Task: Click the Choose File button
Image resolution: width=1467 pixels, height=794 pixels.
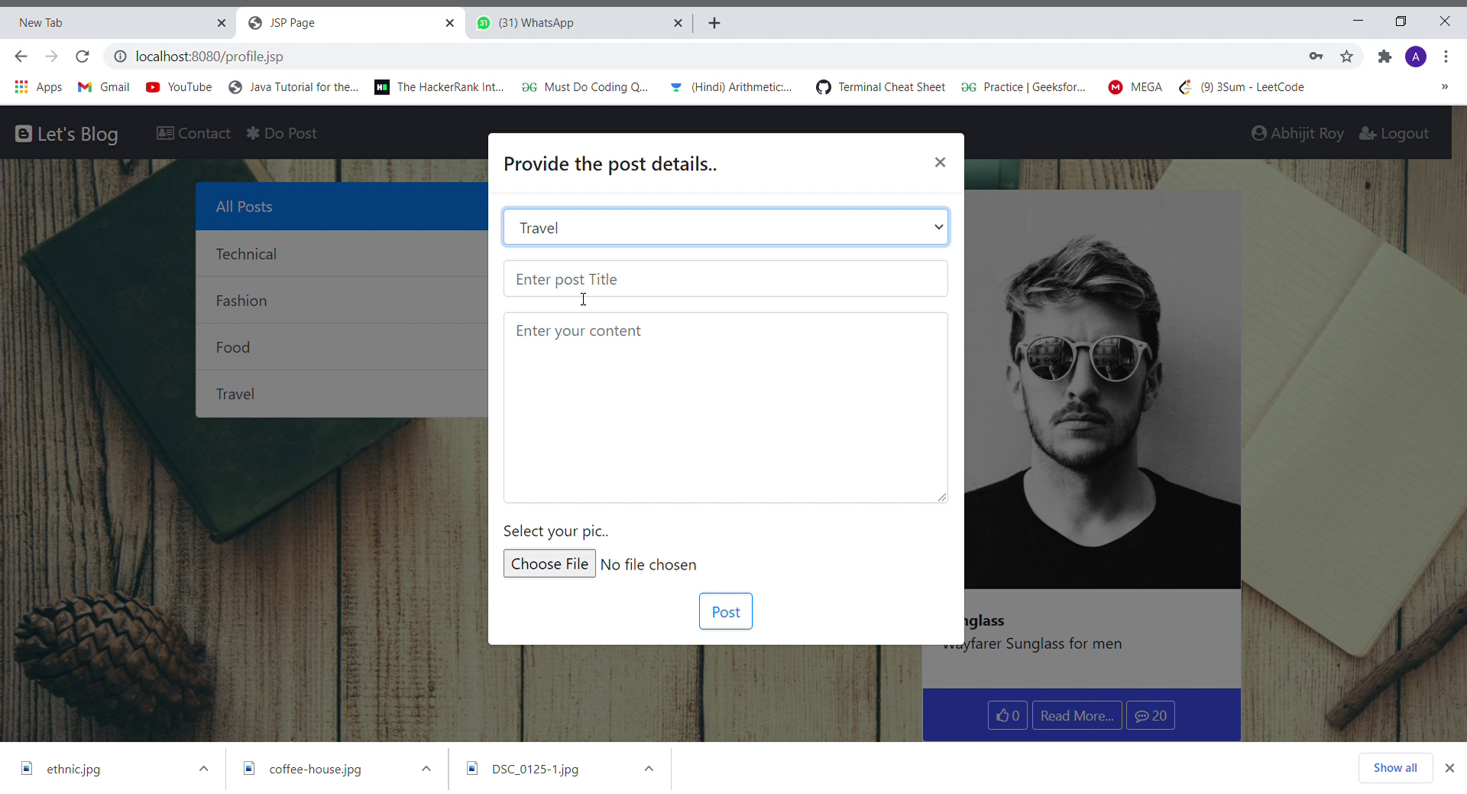Action: pyautogui.click(x=549, y=563)
